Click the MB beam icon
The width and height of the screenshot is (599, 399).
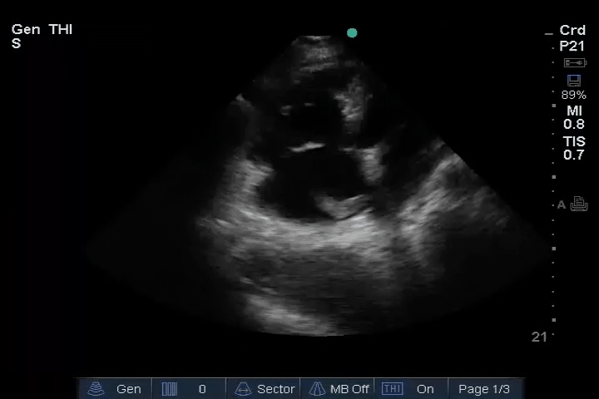tap(316, 389)
